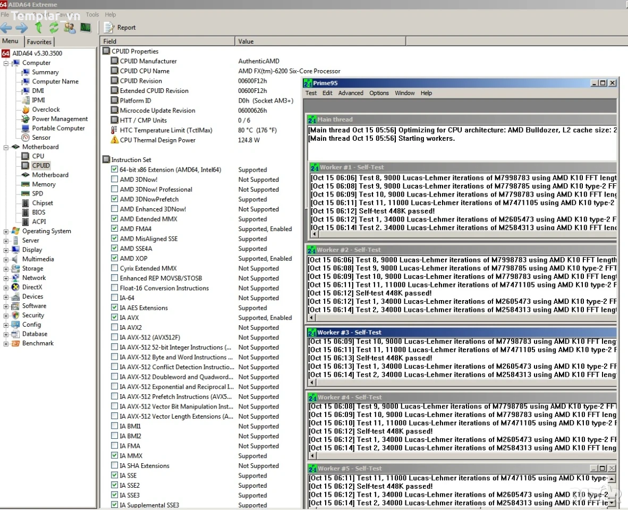628x510 pixels.
Task: Expand the Operating System node
Action: click(6, 232)
